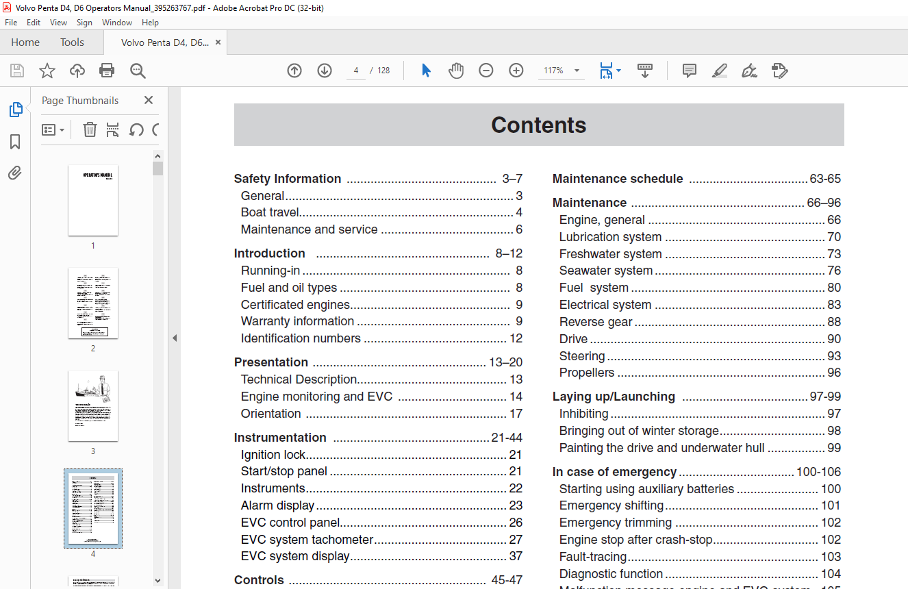This screenshot has height=589, width=908.
Task: Open the Help menu
Action: tap(150, 23)
